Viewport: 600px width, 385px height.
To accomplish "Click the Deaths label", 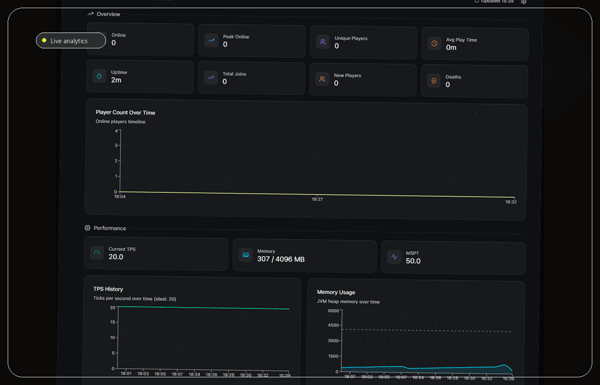I will click(x=453, y=77).
